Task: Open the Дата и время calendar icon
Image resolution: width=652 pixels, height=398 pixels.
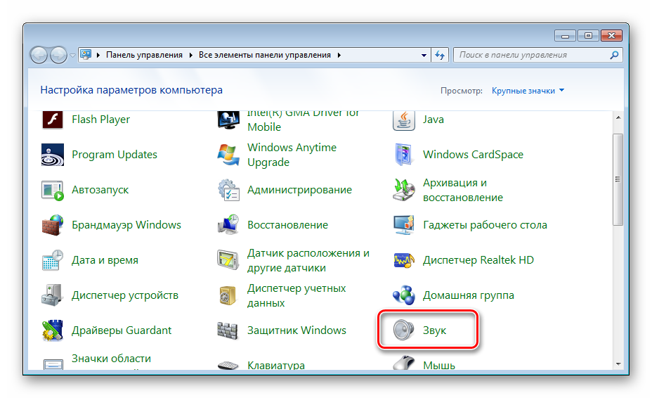Action: pos(53,260)
